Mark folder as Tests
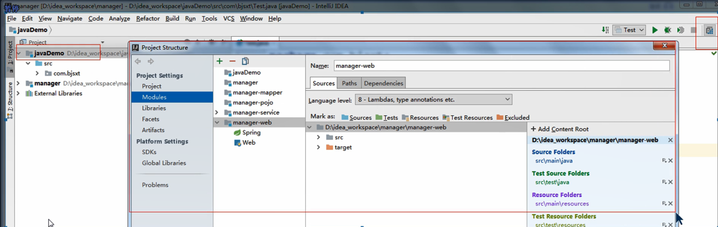 (x=386, y=117)
